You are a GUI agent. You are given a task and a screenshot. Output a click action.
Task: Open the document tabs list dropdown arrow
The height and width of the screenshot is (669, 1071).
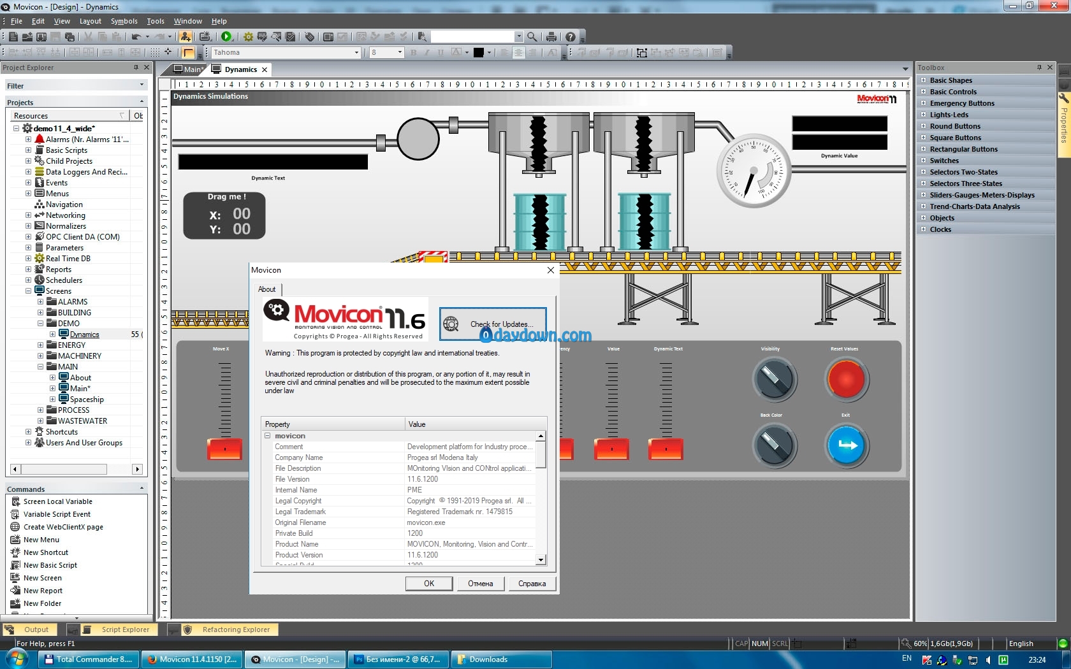[x=905, y=69]
